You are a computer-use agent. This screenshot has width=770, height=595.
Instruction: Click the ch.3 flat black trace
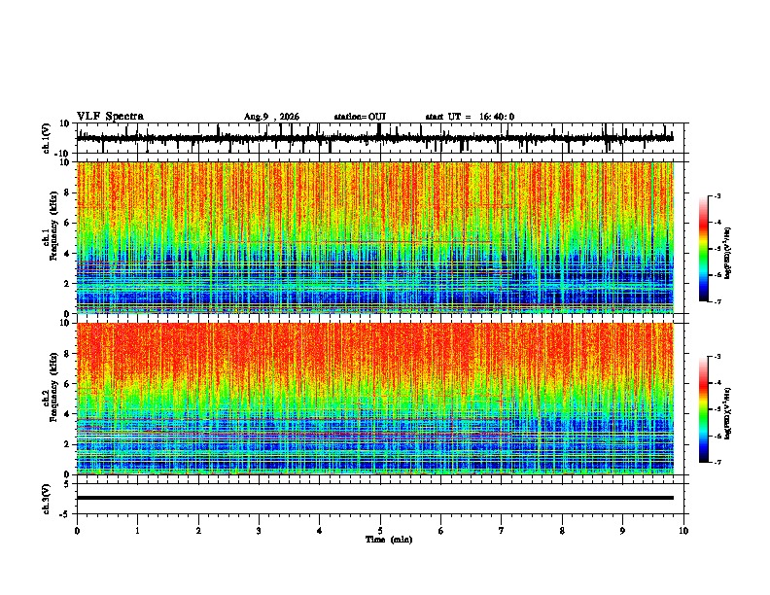coord(374,498)
